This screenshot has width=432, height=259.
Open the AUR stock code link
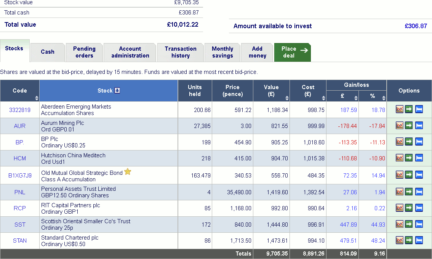(x=19, y=126)
